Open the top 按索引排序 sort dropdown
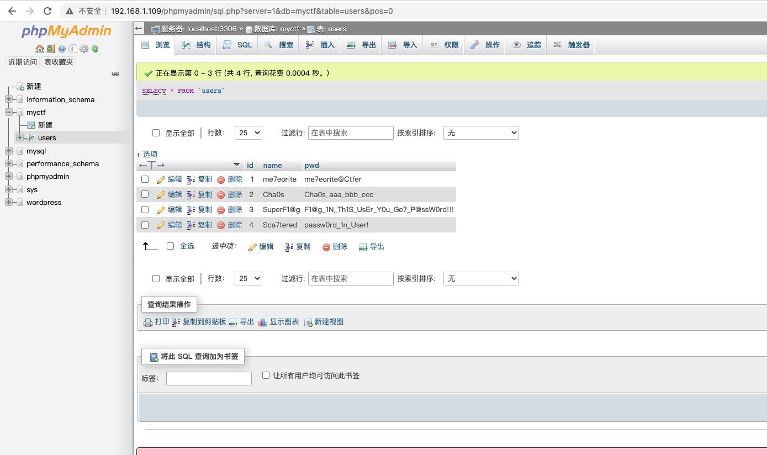Screen dimensions: 767x455 [x=480, y=133]
